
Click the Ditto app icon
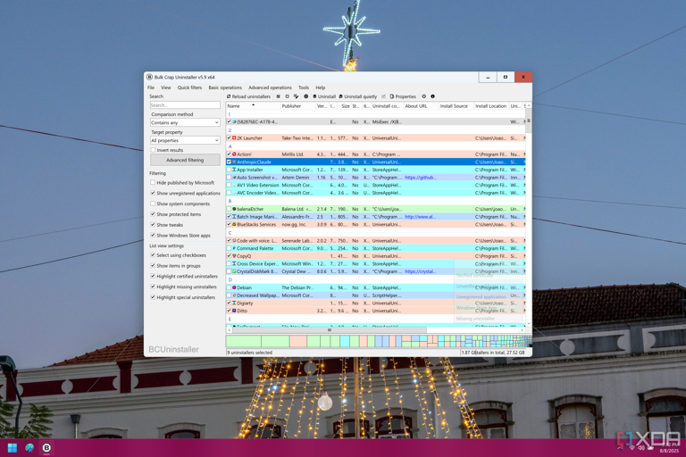tap(234, 311)
